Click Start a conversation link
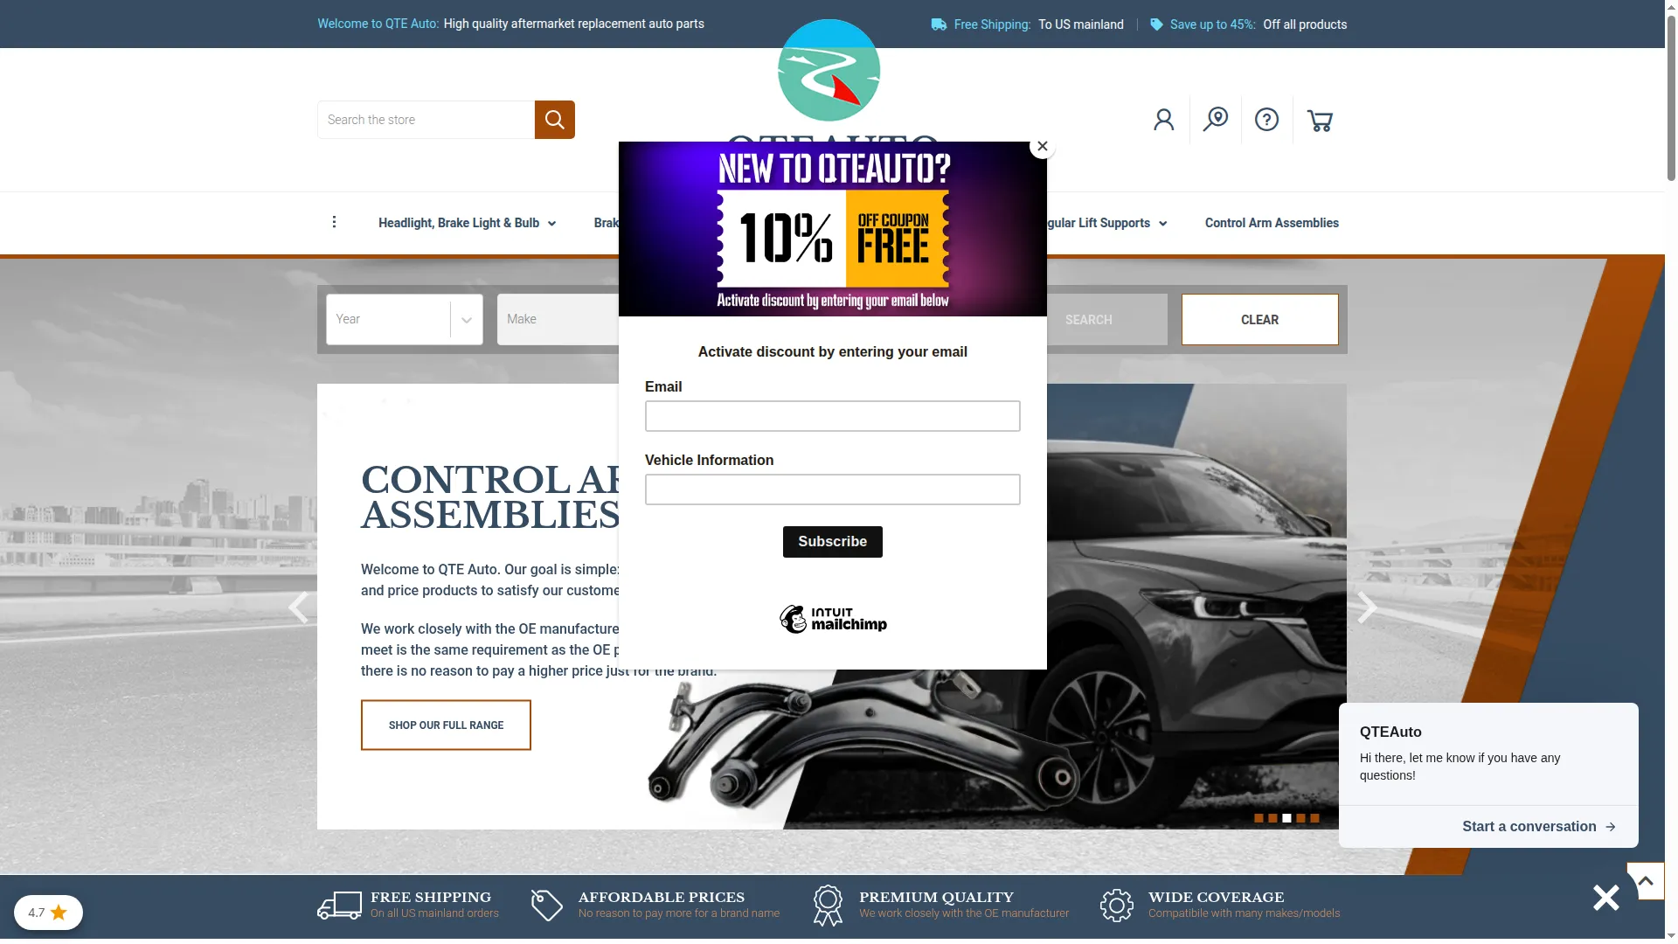1678x944 pixels. pos(1538,826)
